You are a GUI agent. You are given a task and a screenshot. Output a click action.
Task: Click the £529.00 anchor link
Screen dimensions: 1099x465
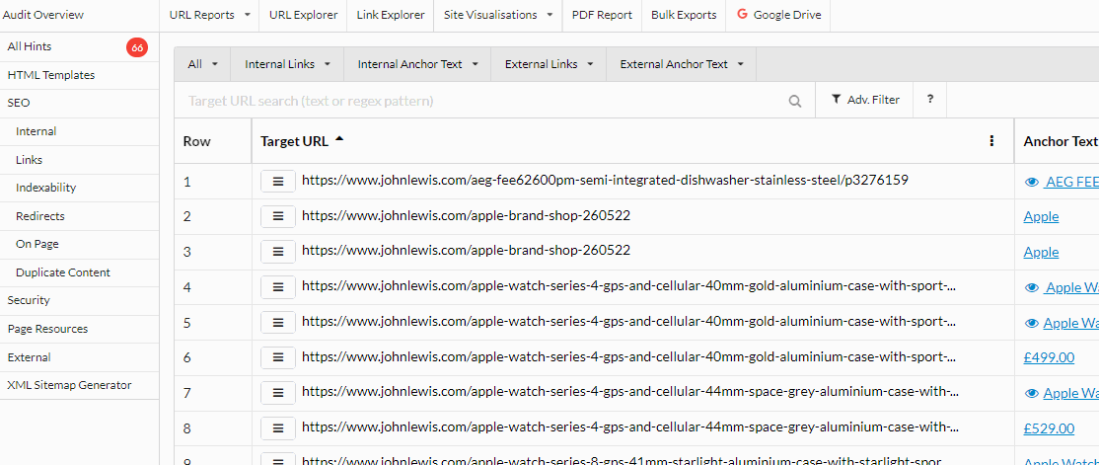click(1049, 428)
